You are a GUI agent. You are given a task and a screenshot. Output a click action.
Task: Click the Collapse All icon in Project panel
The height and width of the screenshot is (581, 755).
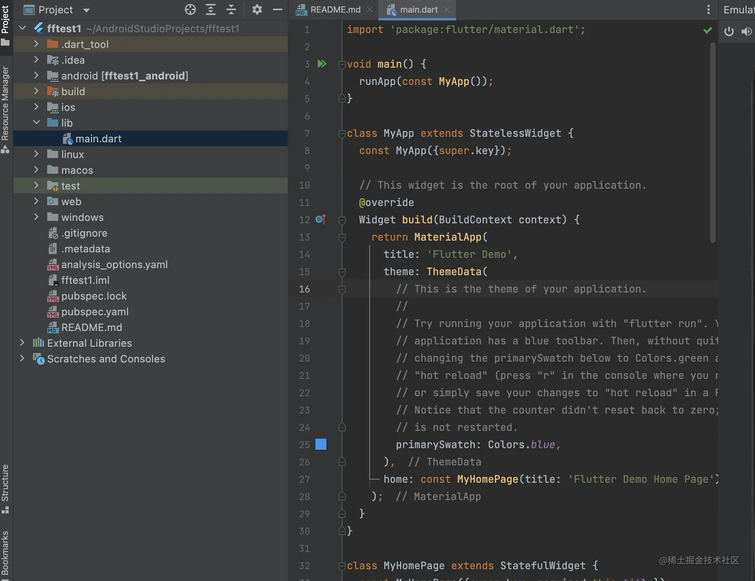pyautogui.click(x=231, y=9)
